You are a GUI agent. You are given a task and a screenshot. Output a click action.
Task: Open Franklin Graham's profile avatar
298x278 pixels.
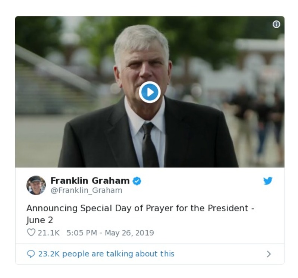click(36, 185)
